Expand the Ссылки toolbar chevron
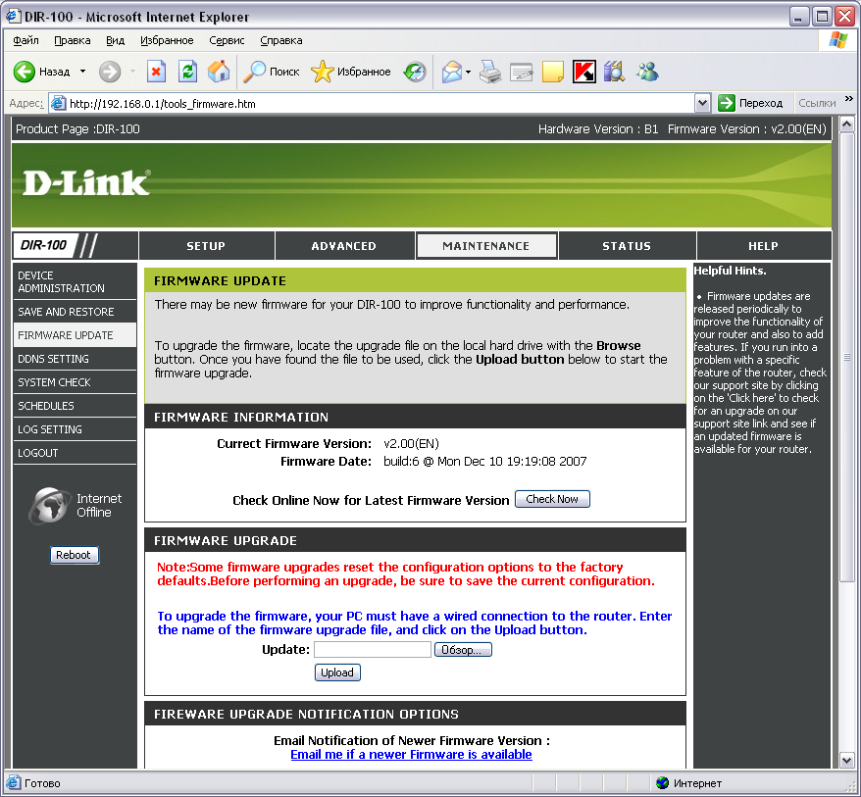The height and width of the screenshot is (797, 861). 849,99
